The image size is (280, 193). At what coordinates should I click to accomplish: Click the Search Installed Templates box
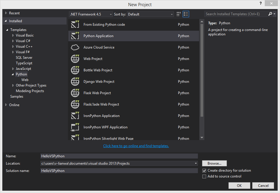(236, 14)
